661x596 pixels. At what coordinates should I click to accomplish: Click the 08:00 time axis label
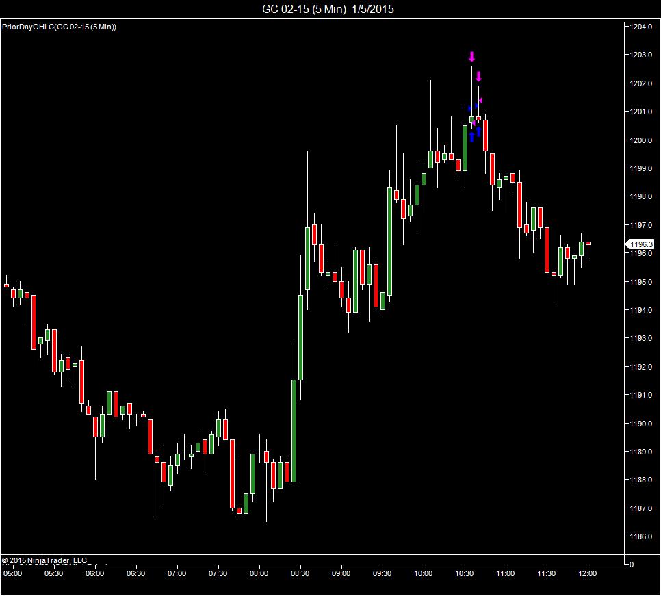259,573
